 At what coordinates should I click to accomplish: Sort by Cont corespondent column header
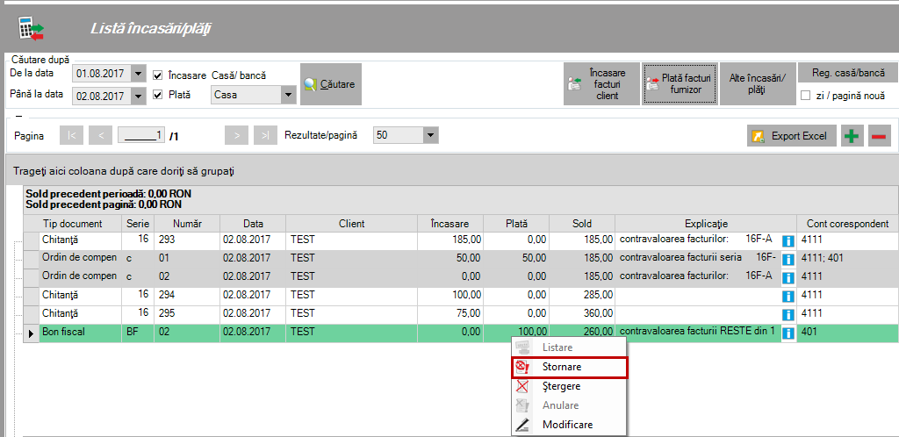847,224
